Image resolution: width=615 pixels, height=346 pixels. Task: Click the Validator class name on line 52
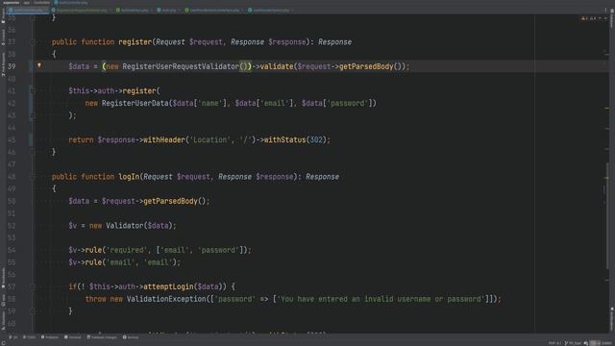[125, 226]
